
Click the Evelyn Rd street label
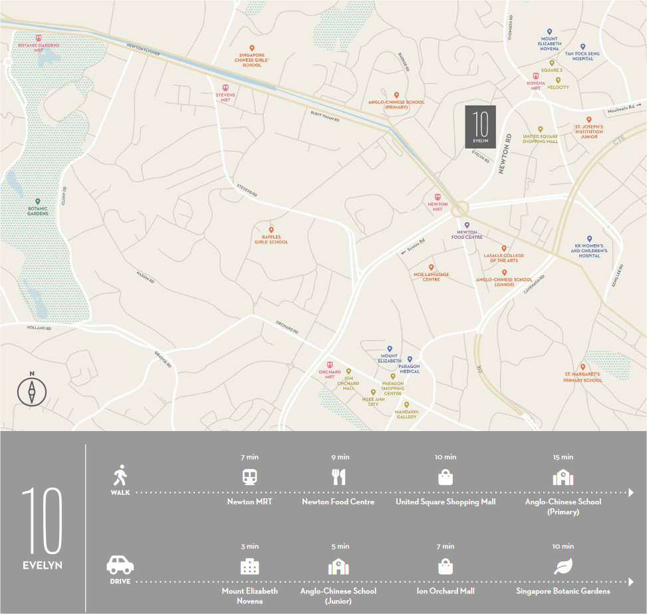481,156
